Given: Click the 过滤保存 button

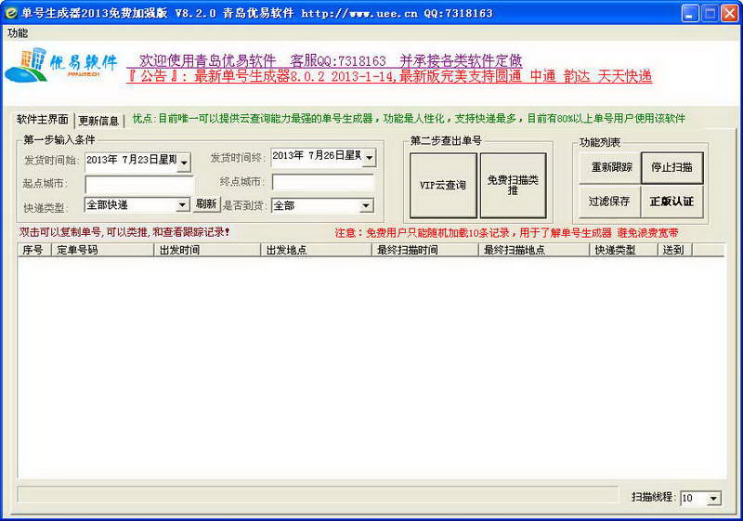Looking at the screenshot, I should tap(610, 202).
